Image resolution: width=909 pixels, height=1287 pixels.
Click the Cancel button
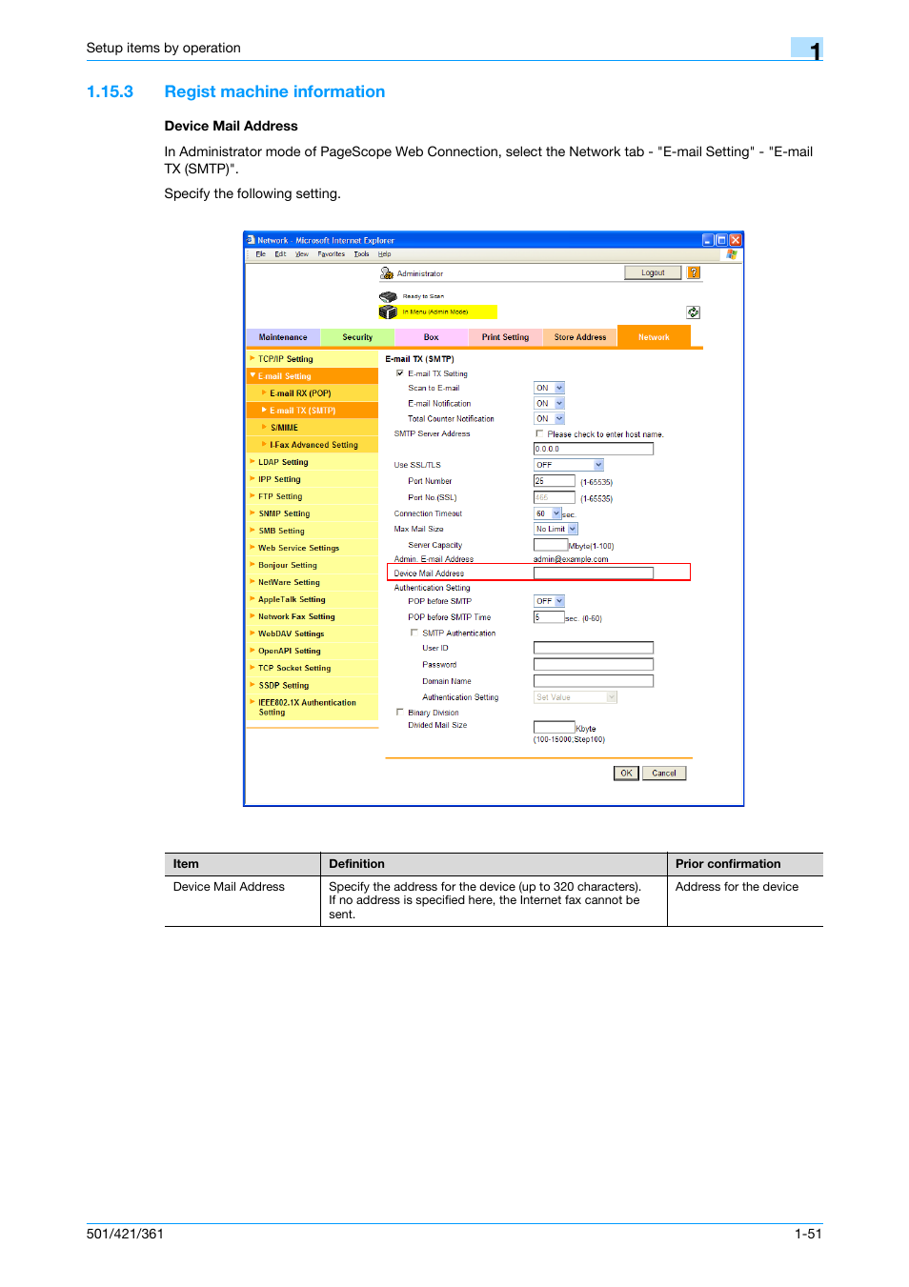click(x=664, y=773)
